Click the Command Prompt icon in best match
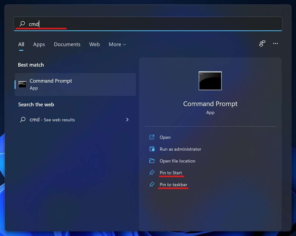This screenshot has height=236, width=296. (x=22, y=84)
